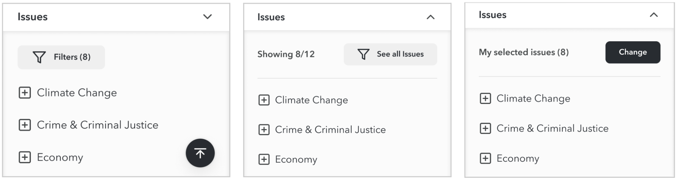Click the funnel icon in See all Issues

(363, 54)
